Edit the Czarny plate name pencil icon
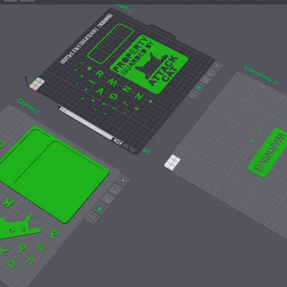The width and height of the screenshot is (287, 287). coord(37,112)
